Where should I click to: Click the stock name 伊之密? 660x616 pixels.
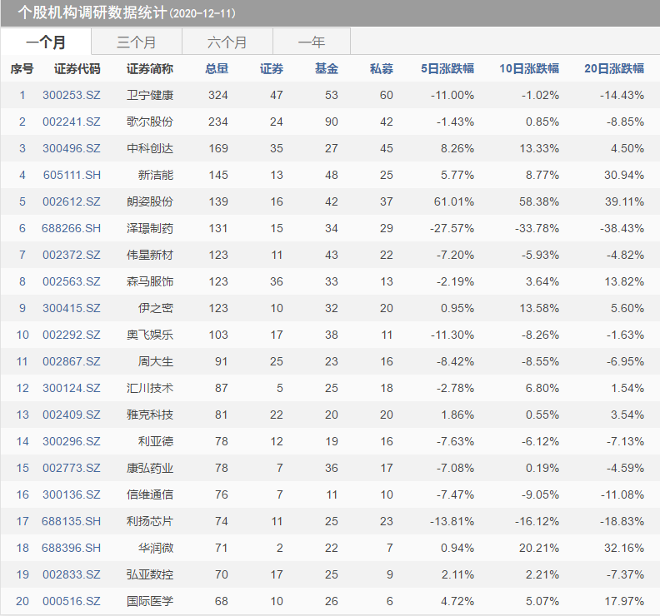(x=156, y=308)
